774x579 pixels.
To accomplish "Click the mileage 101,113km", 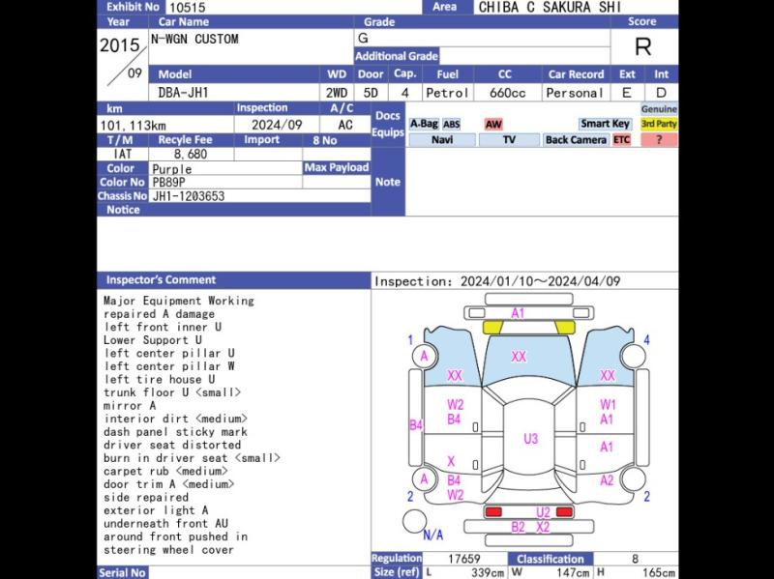I will click(134, 126).
